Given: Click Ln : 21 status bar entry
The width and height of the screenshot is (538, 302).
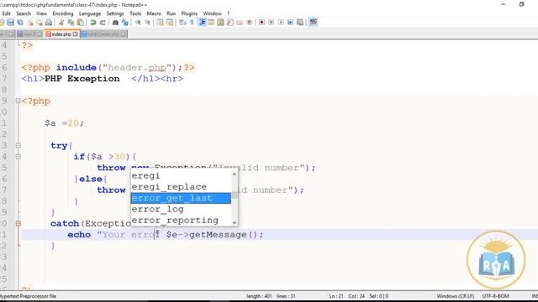Looking at the screenshot, I should (x=336, y=296).
